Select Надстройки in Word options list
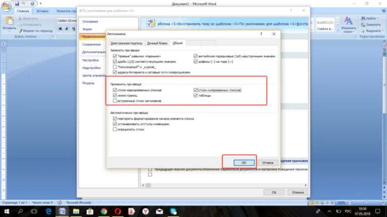Screen dimensions: 387x217 (91, 68)
